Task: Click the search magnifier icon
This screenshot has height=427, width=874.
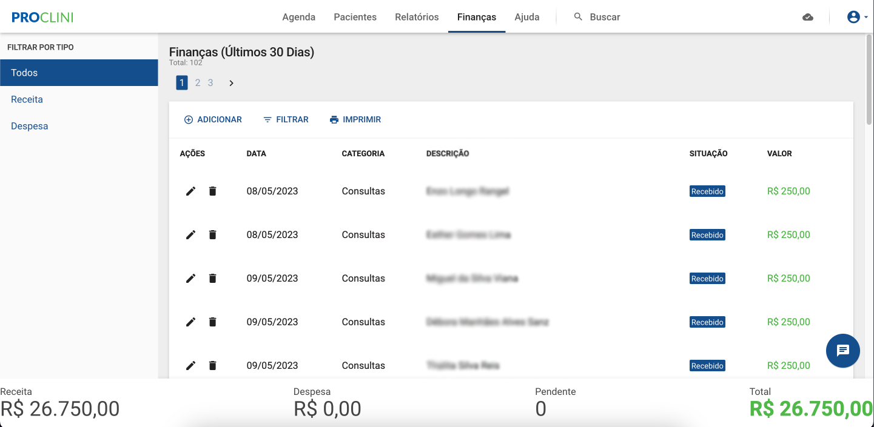Action: [x=578, y=17]
